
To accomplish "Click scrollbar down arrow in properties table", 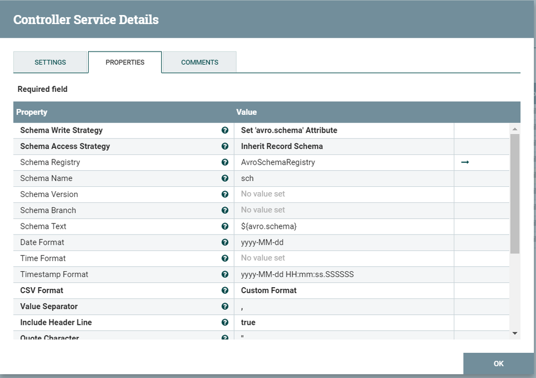I will 515,333.
